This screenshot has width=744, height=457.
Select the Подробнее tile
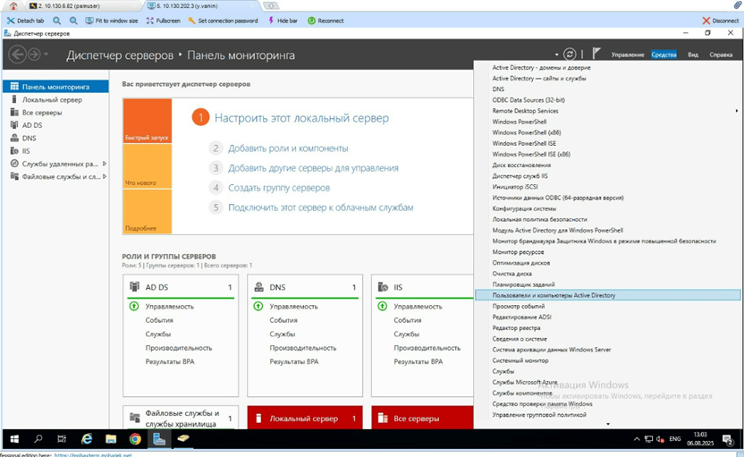click(147, 211)
